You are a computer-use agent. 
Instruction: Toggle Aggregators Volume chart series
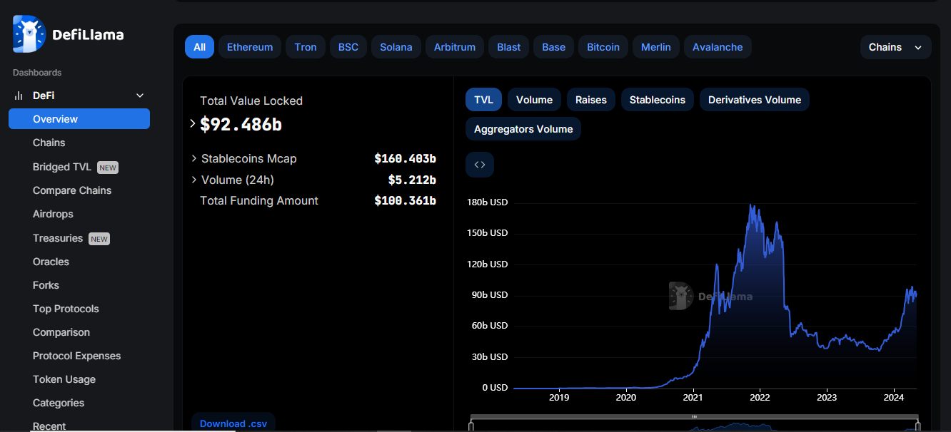coord(523,129)
